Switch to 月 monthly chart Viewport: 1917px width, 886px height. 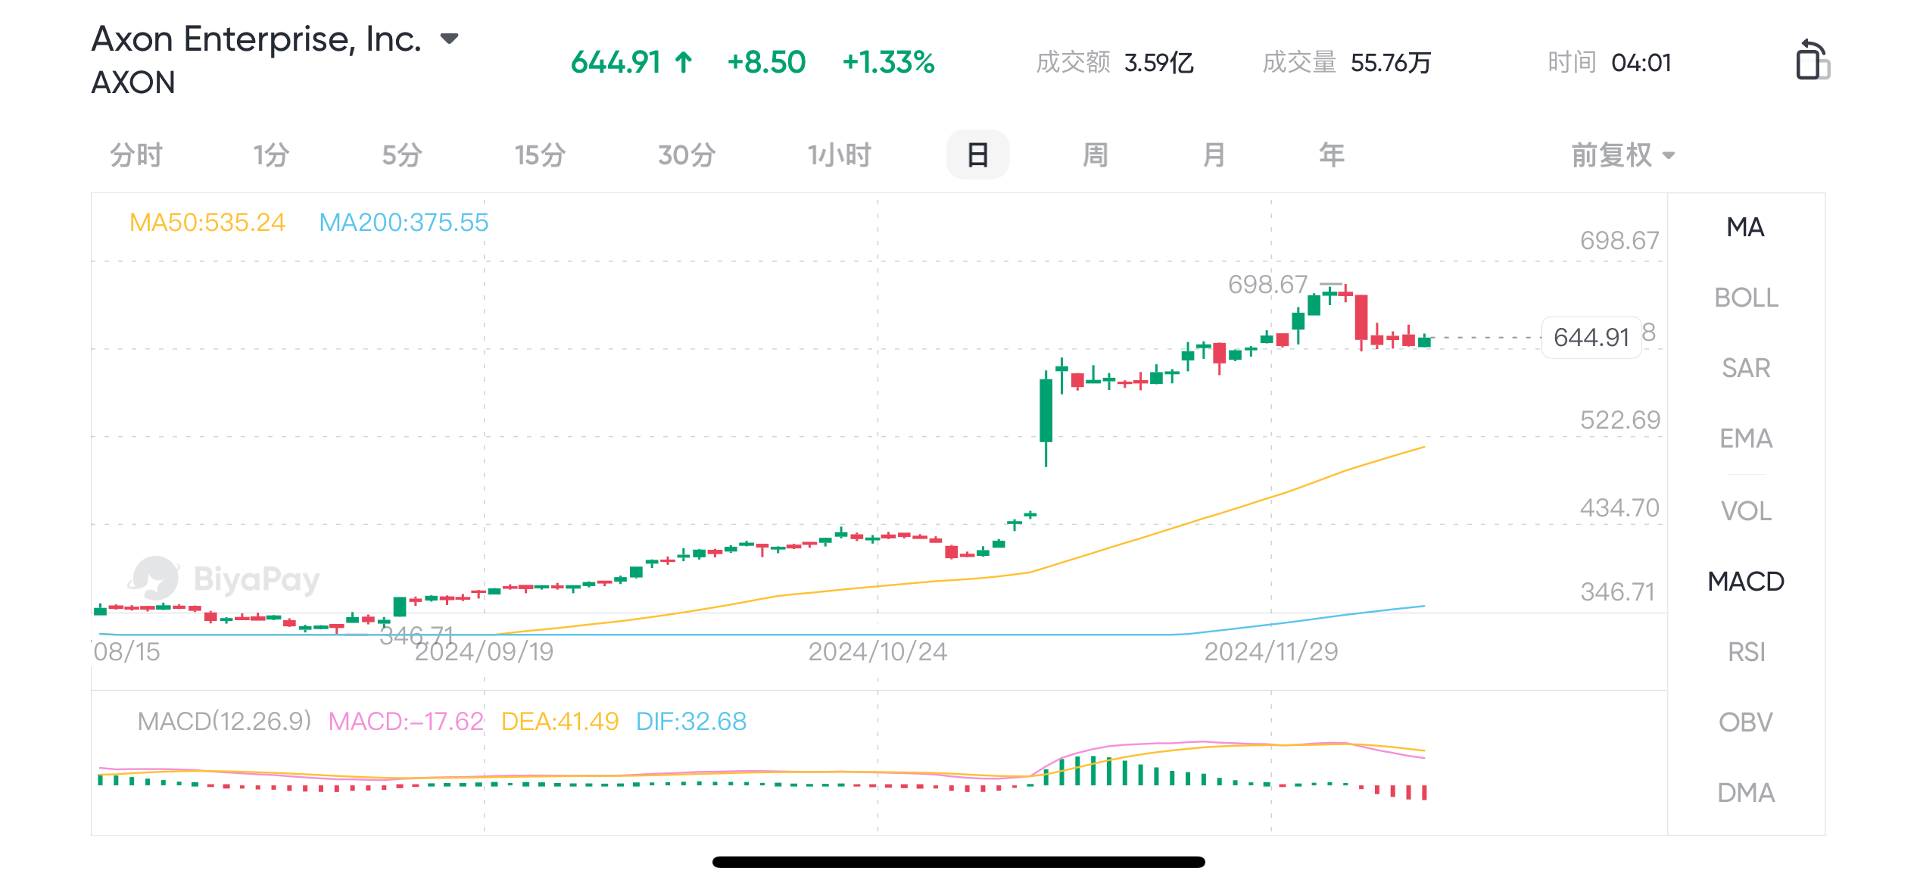[x=1214, y=155]
